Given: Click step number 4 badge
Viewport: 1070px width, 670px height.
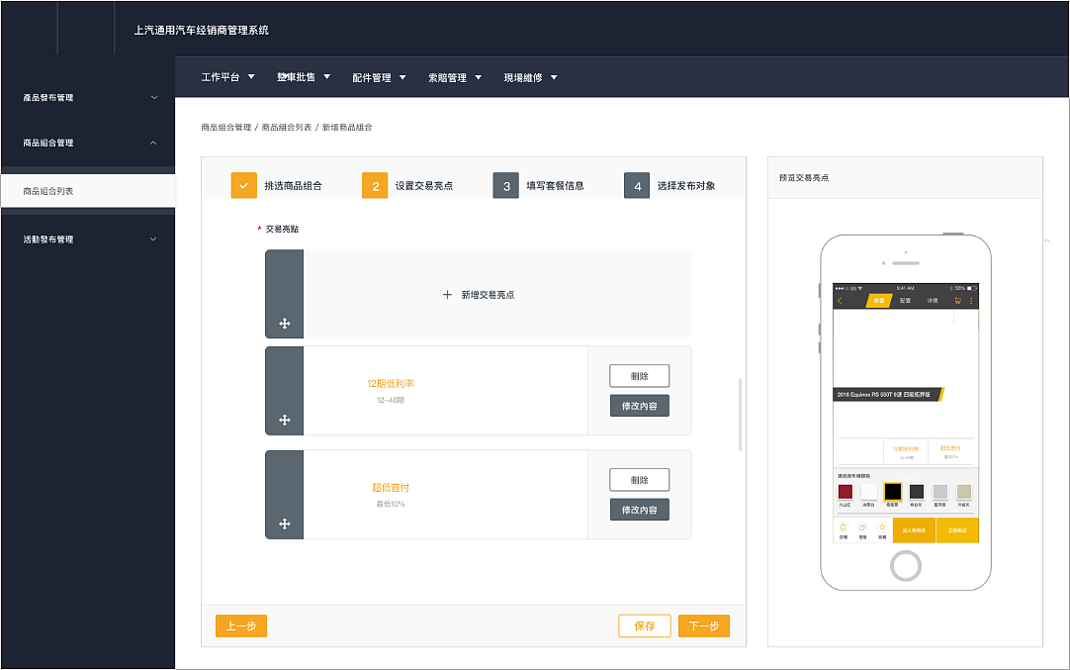Looking at the screenshot, I should [637, 186].
